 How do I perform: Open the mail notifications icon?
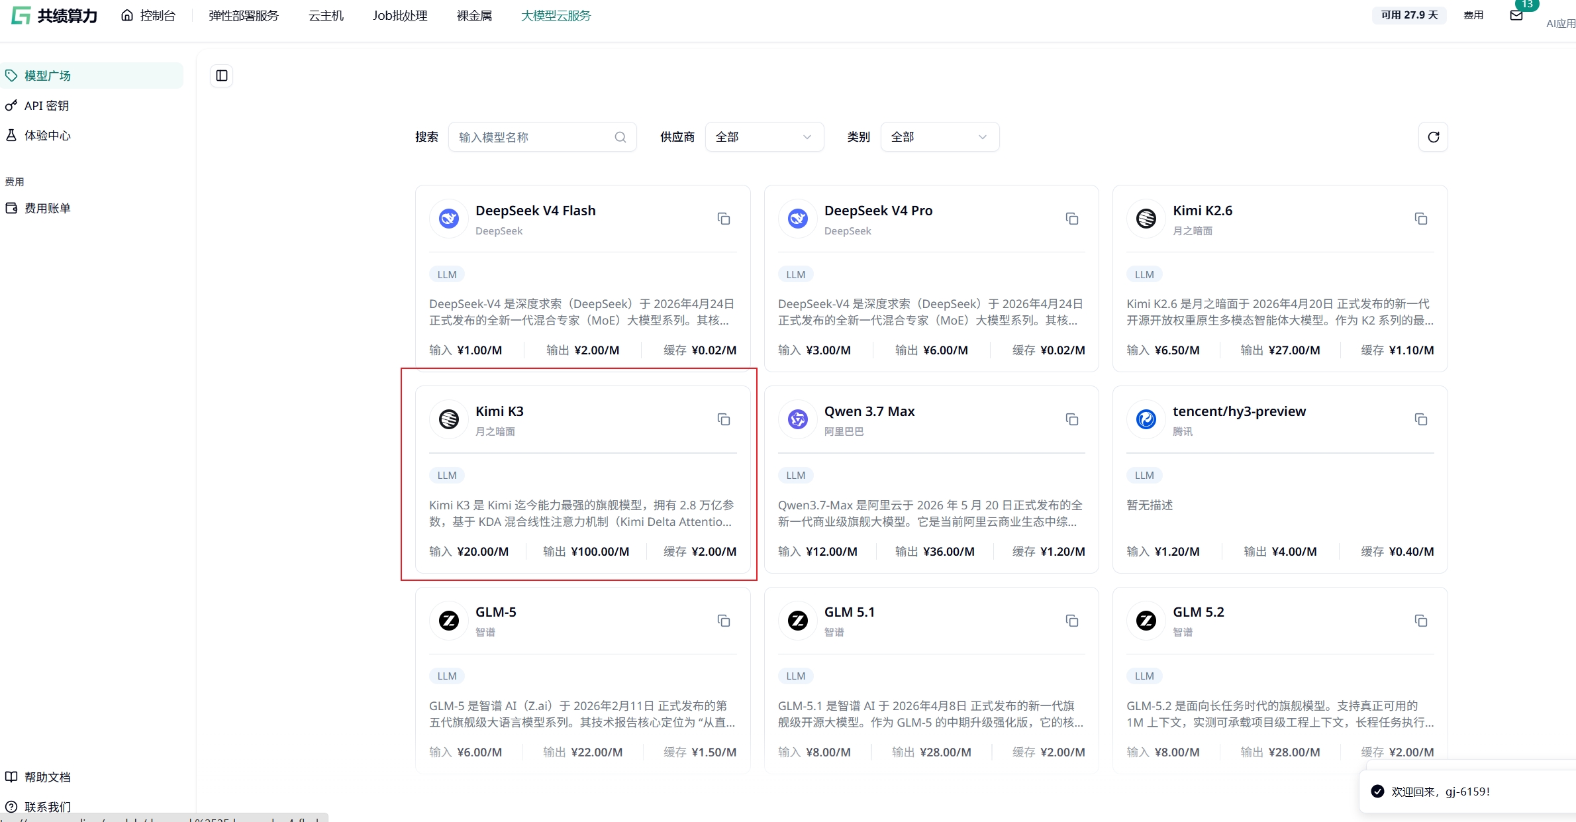(x=1516, y=15)
